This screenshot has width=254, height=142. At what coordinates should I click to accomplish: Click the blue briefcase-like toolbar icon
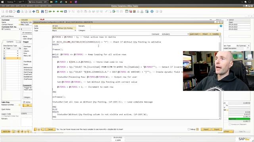pos(19,11)
